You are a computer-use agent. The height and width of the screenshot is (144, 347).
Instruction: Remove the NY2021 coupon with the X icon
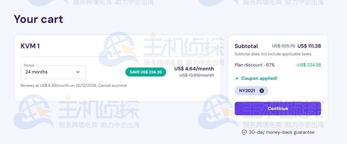point(261,91)
